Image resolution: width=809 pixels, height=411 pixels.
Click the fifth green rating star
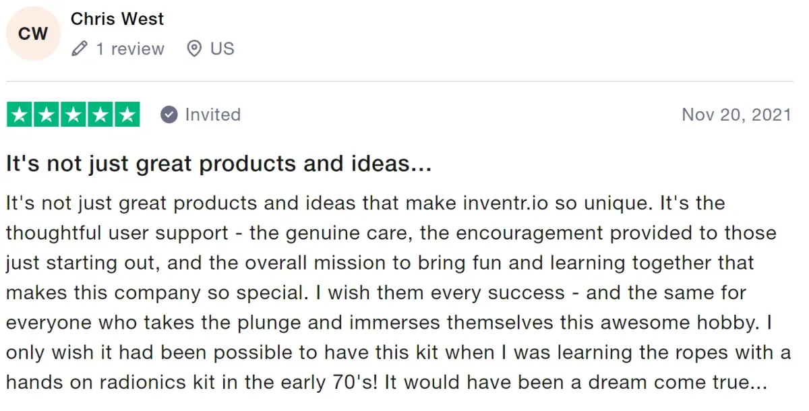(x=127, y=115)
